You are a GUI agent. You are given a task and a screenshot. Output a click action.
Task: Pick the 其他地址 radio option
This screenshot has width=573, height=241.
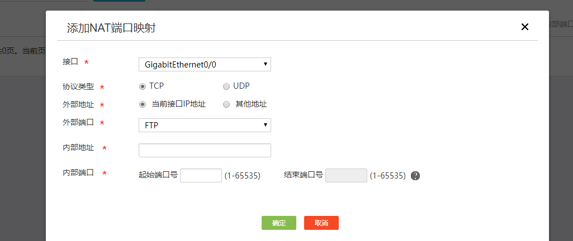[x=226, y=104]
